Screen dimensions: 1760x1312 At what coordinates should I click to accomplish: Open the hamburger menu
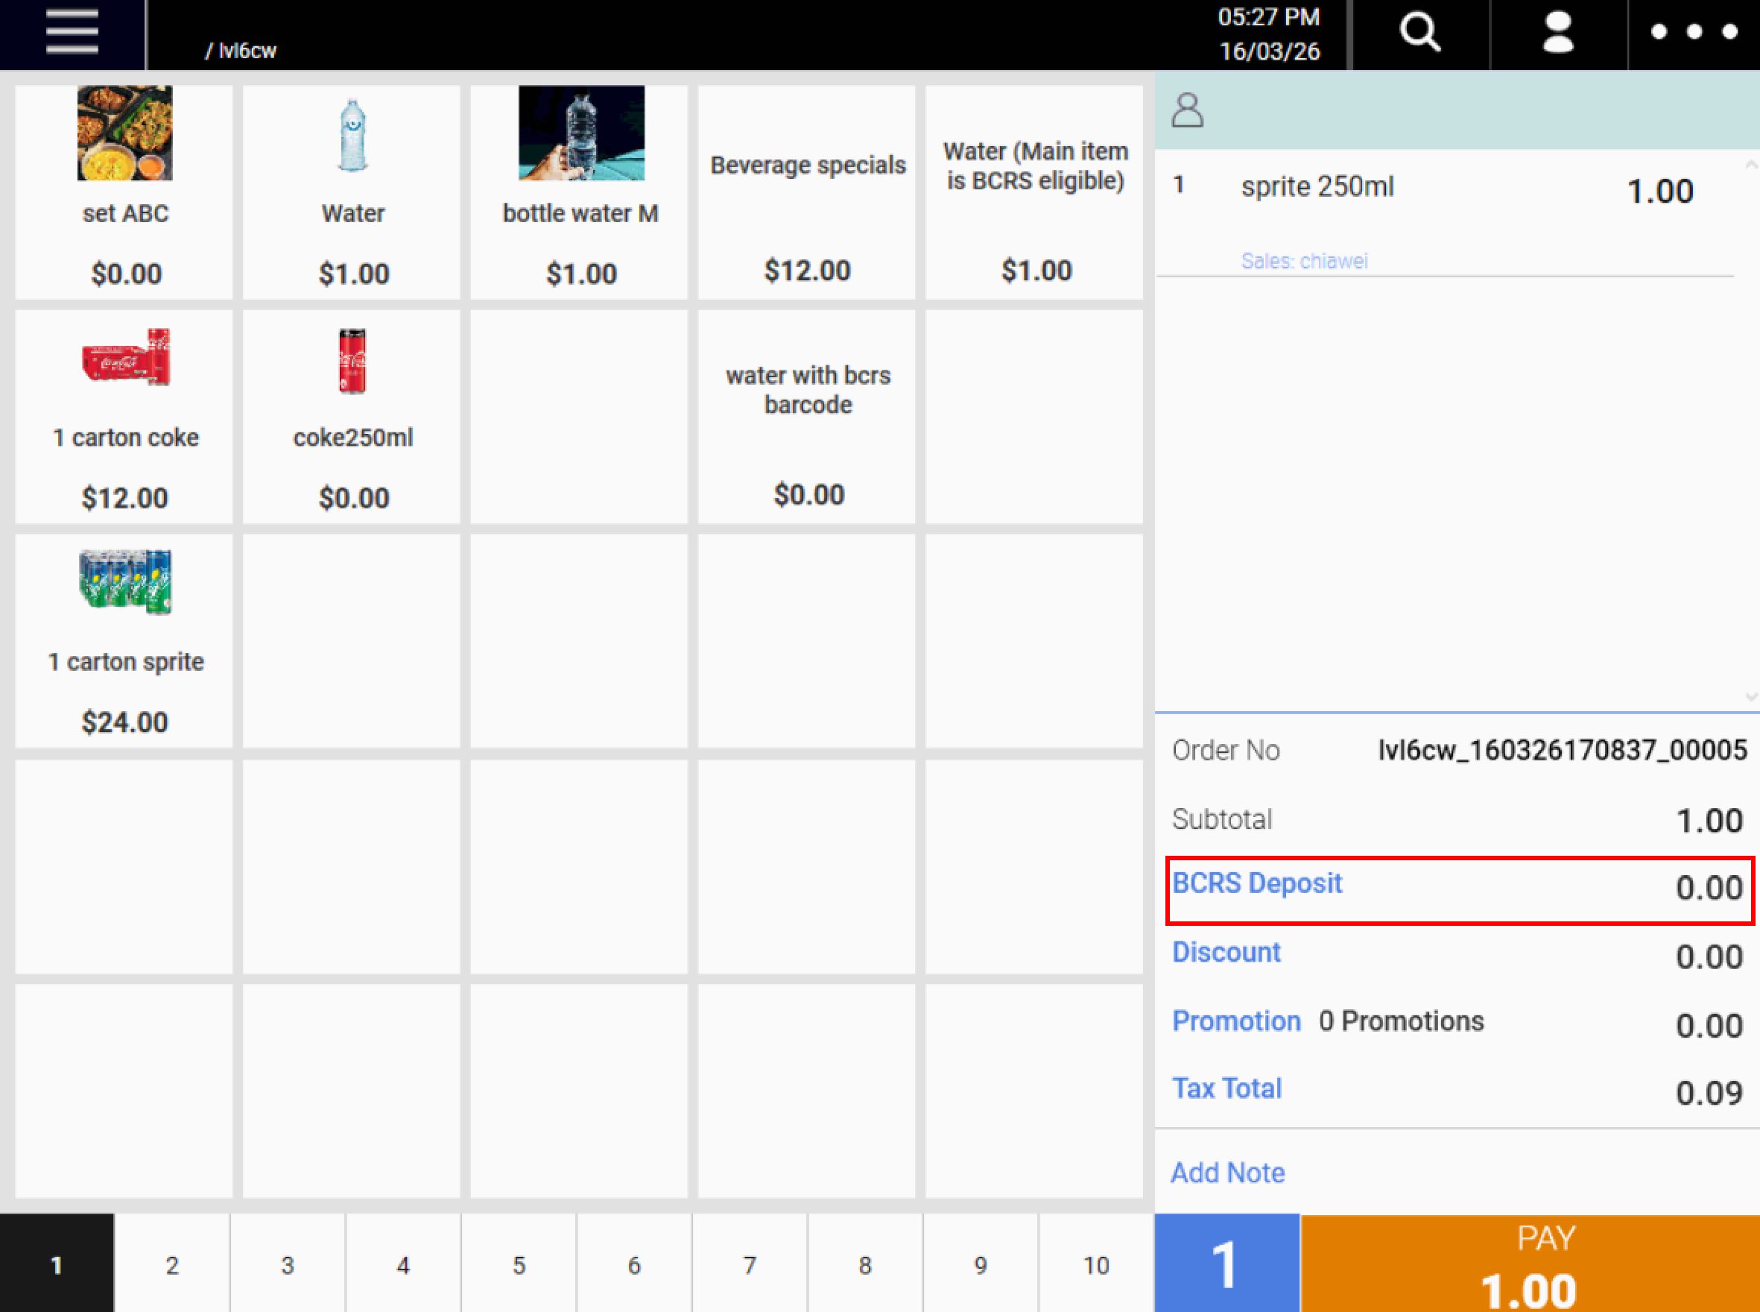pos(72,34)
